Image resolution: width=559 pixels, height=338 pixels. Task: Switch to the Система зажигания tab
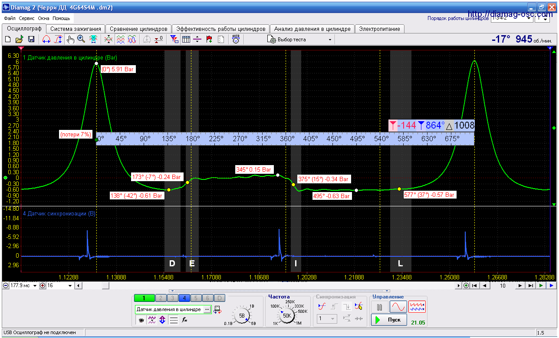tap(76, 29)
